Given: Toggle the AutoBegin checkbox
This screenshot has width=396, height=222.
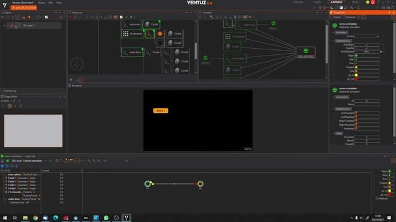Looking at the screenshot, I should 366,44.
